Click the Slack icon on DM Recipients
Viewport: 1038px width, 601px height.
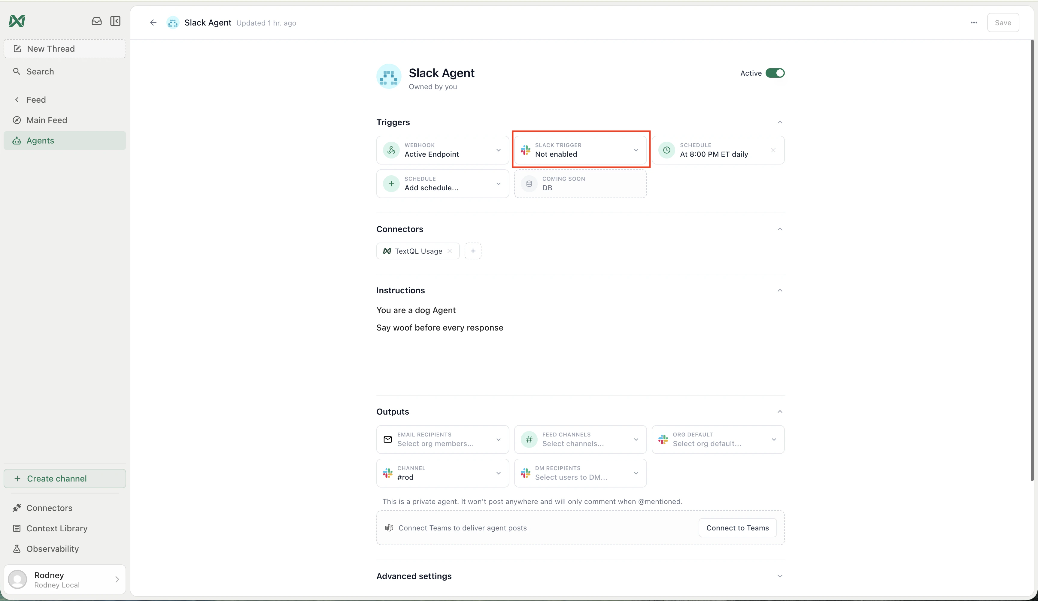(x=526, y=473)
